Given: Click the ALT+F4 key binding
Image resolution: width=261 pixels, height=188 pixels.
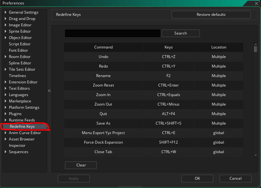Looking at the screenshot, I should [168, 114].
